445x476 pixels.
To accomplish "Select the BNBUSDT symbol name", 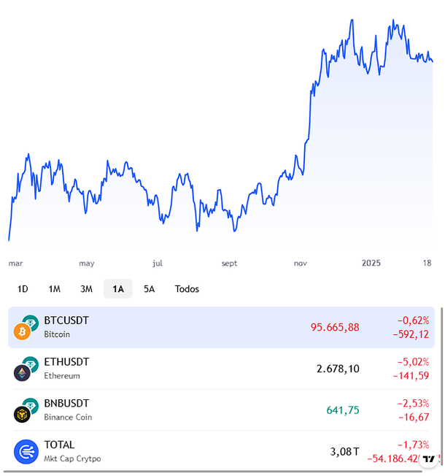I will (x=67, y=403).
